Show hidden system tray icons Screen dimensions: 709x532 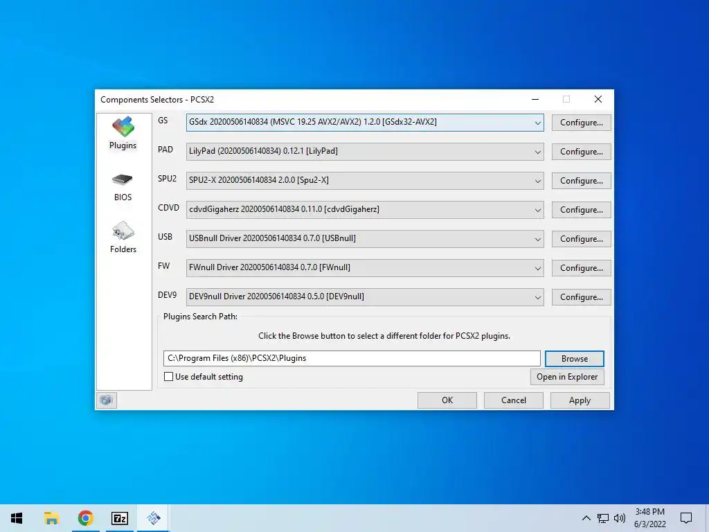coord(586,518)
